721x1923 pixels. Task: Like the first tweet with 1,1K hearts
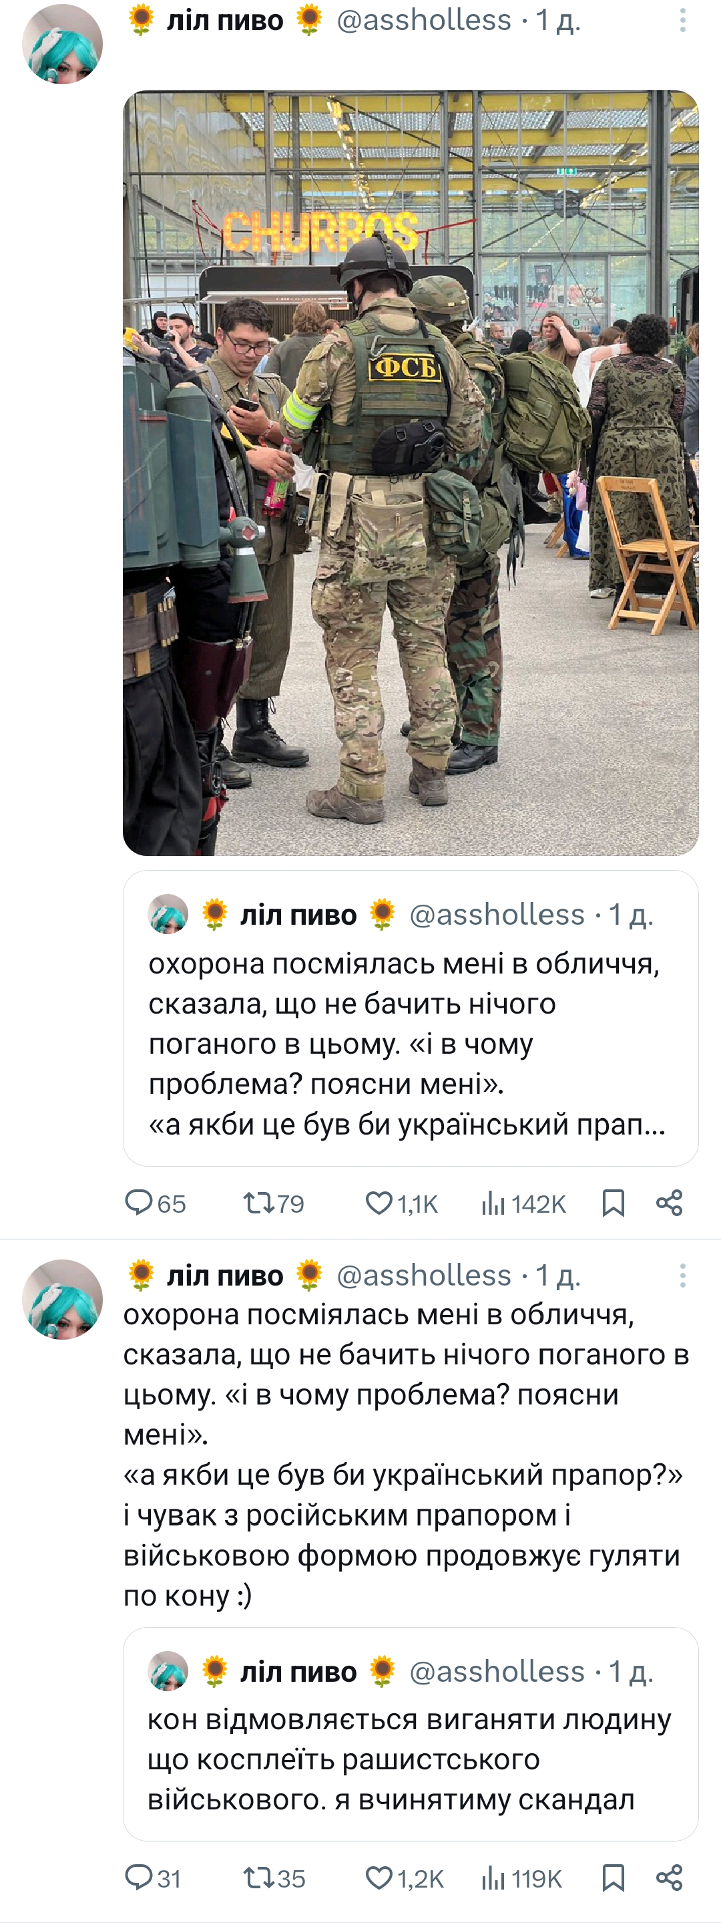(x=401, y=1203)
